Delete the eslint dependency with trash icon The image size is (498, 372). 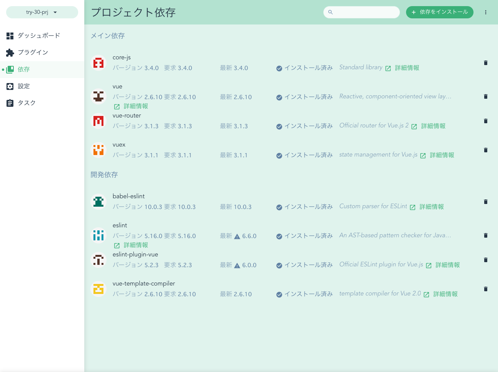[486, 235]
